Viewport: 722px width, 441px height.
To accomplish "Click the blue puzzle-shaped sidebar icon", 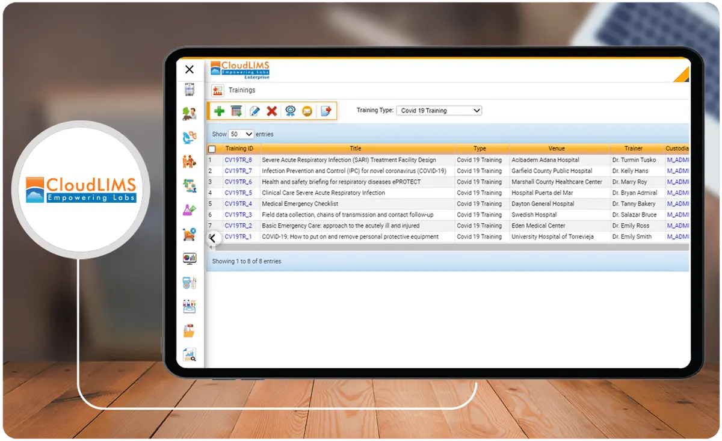I will 190,137.
